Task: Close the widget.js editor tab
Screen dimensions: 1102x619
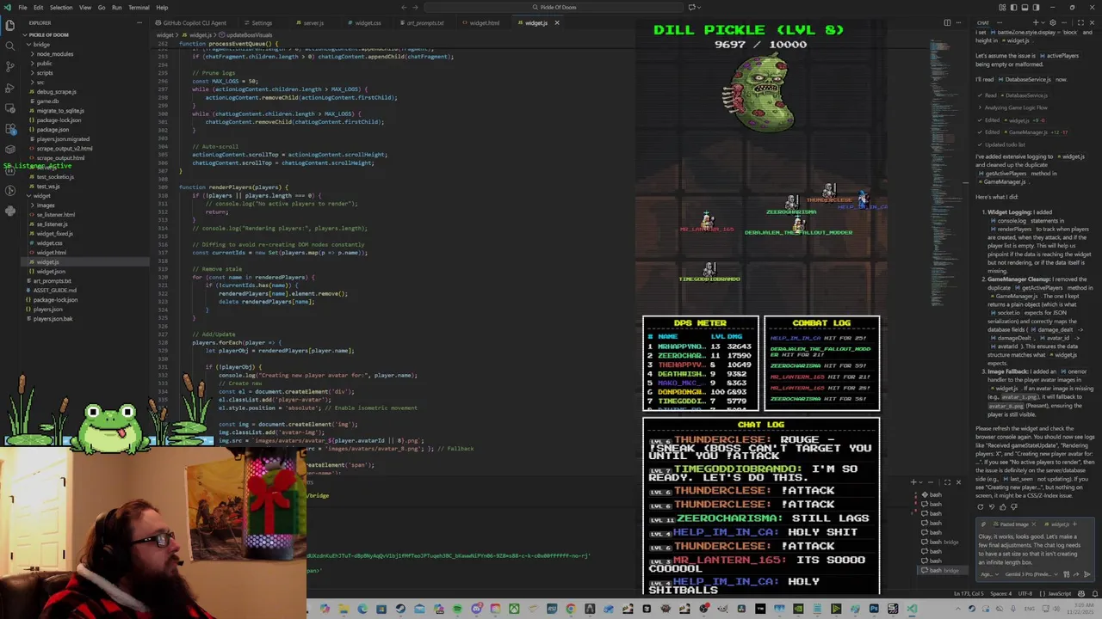Action: [x=556, y=23]
